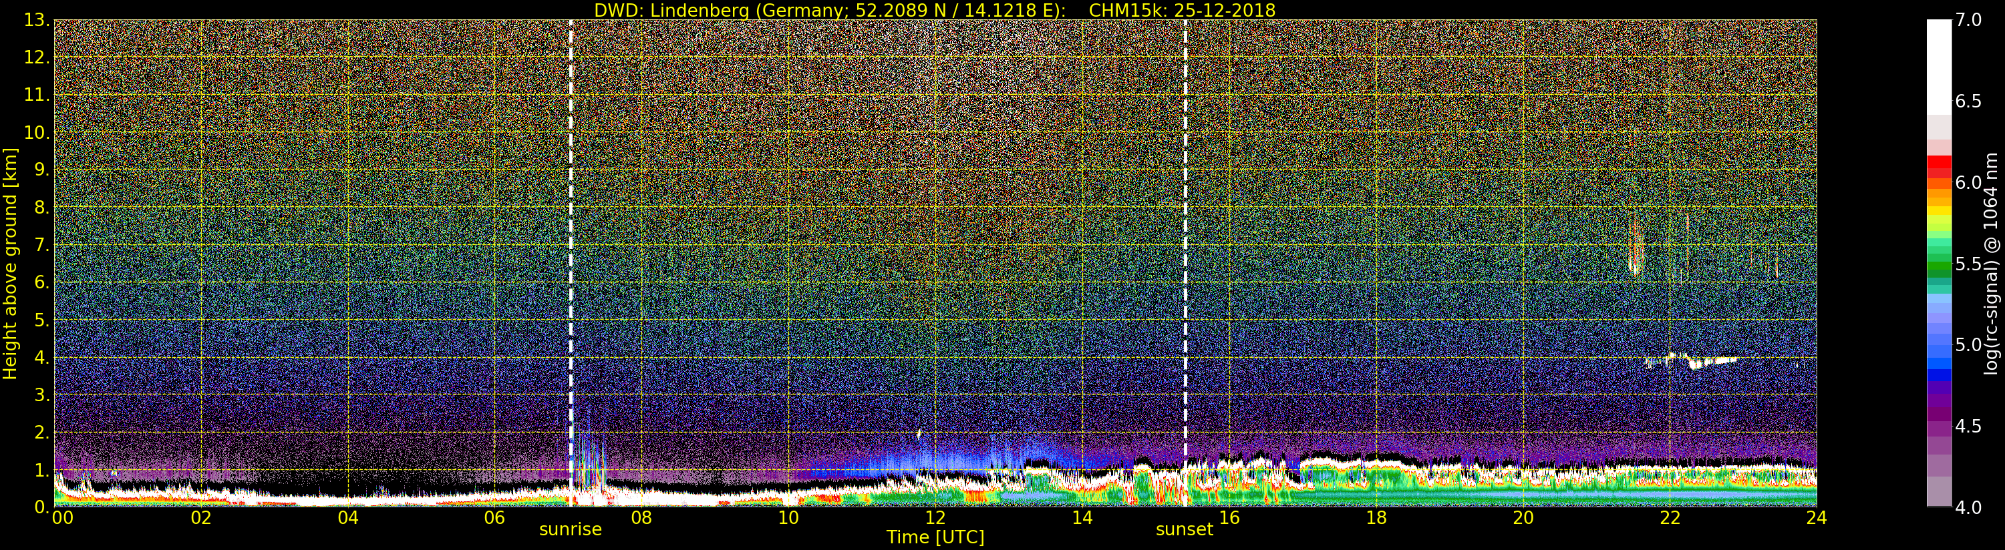Click the colorbar tick label '6.0'
Viewport: 2005px width, 550px height.
point(1968,182)
